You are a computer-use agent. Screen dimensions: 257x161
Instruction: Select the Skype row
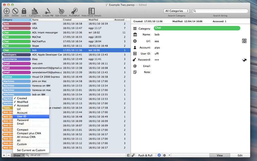(x=66, y=46)
